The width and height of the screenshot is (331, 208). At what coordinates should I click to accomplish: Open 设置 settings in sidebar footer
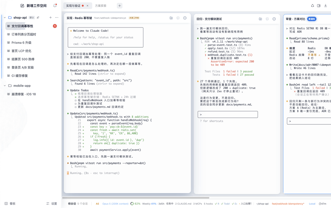pyautogui.click(x=52, y=204)
